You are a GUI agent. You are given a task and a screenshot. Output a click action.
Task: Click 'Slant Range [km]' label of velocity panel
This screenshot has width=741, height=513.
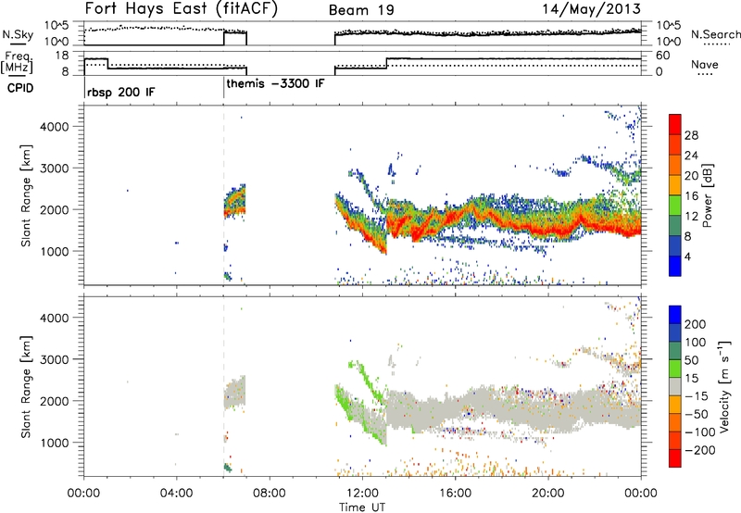[x=26, y=387]
